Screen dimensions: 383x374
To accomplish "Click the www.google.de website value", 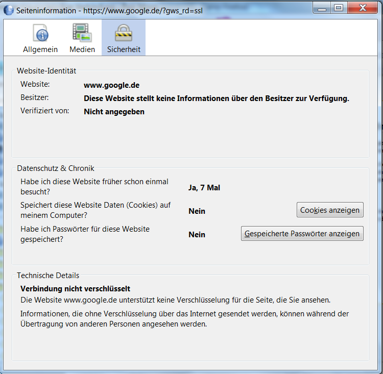I will coord(112,85).
